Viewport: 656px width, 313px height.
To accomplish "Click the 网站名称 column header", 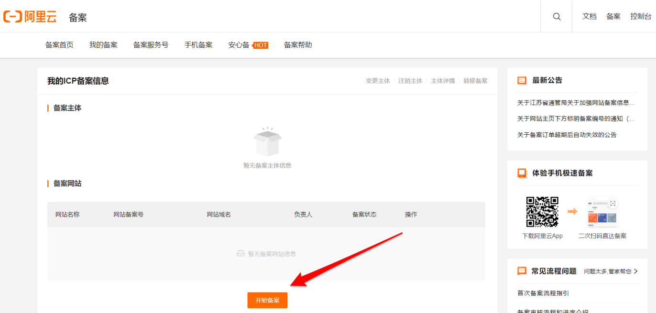I will 67,215.
